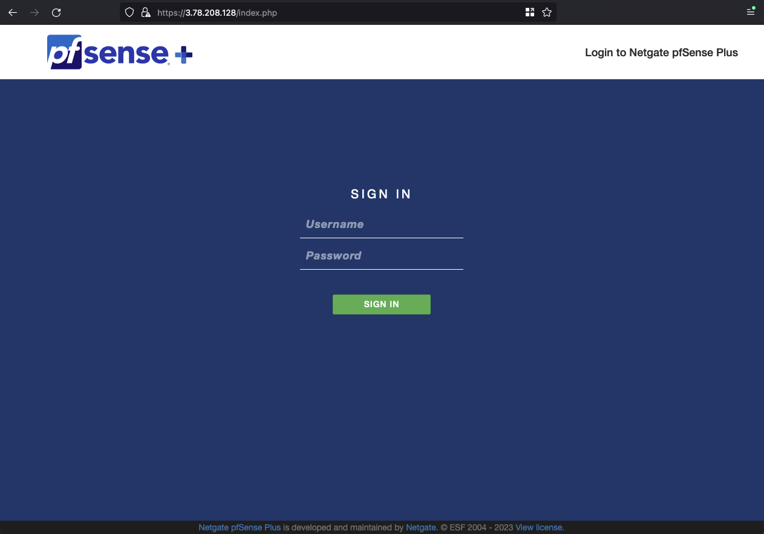This screenshot has height=534, width=764.
Task: Click the address bar URL
Action: 217,12
